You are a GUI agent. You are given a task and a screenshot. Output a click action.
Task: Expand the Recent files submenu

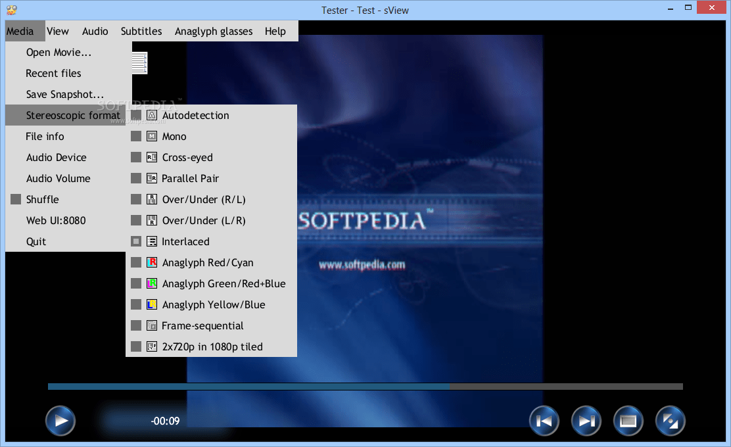pos(68,73)
